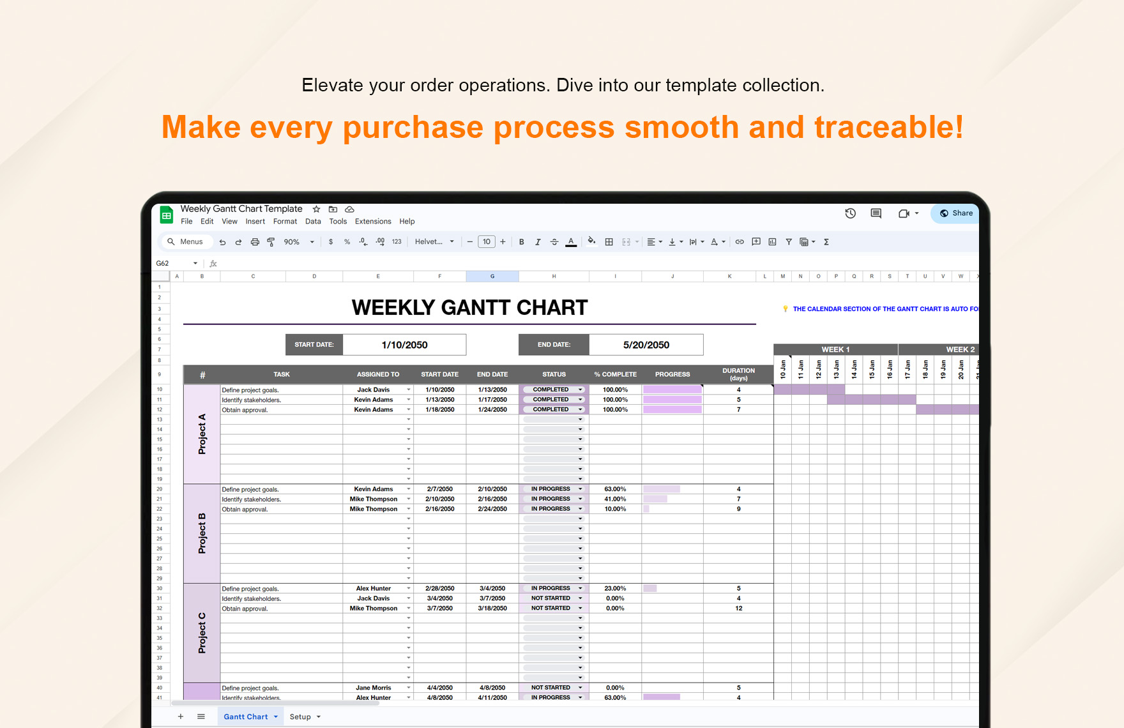Select the Paint format roller icon
The height and width of the screenshot is (728, 1124).
271,242
